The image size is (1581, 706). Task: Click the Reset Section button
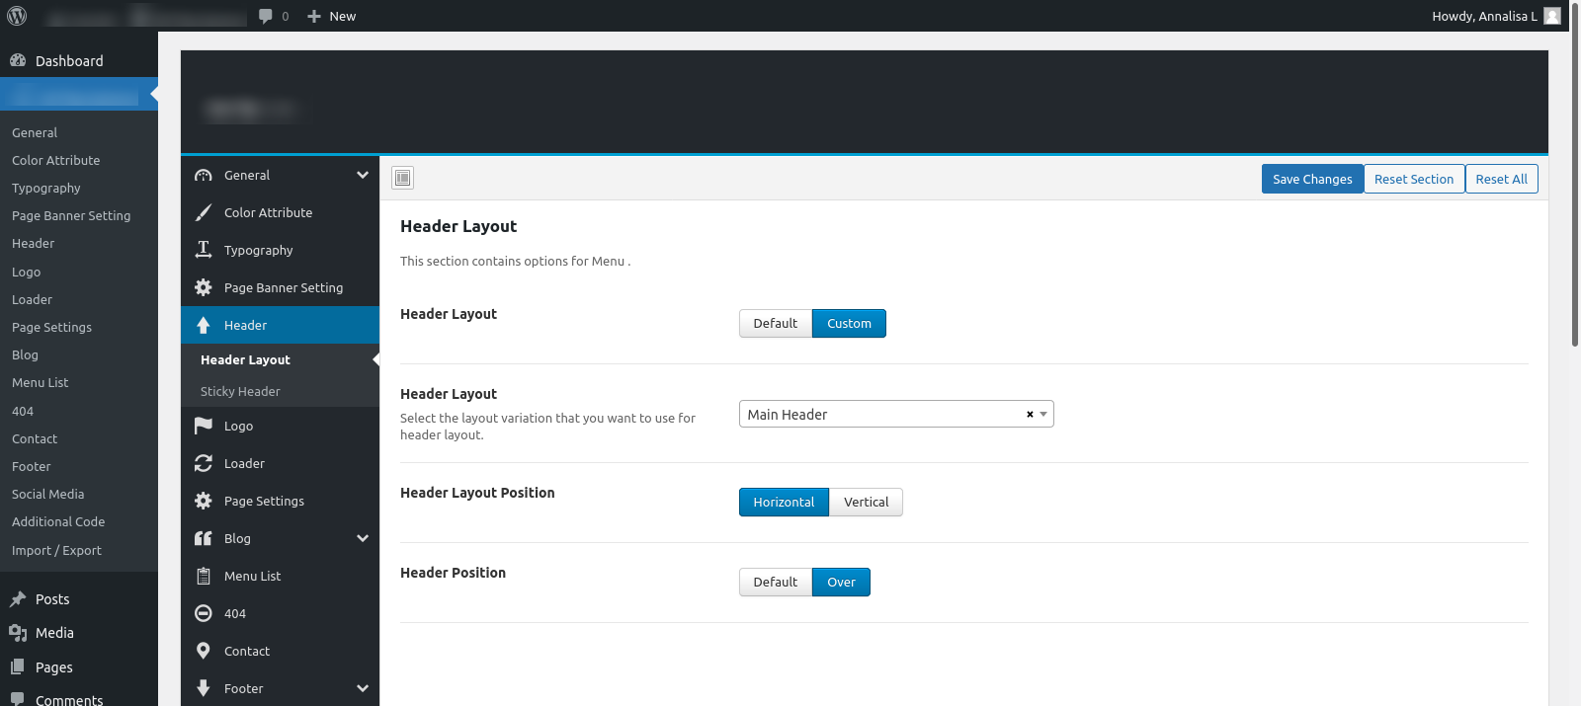(1414, 179)
